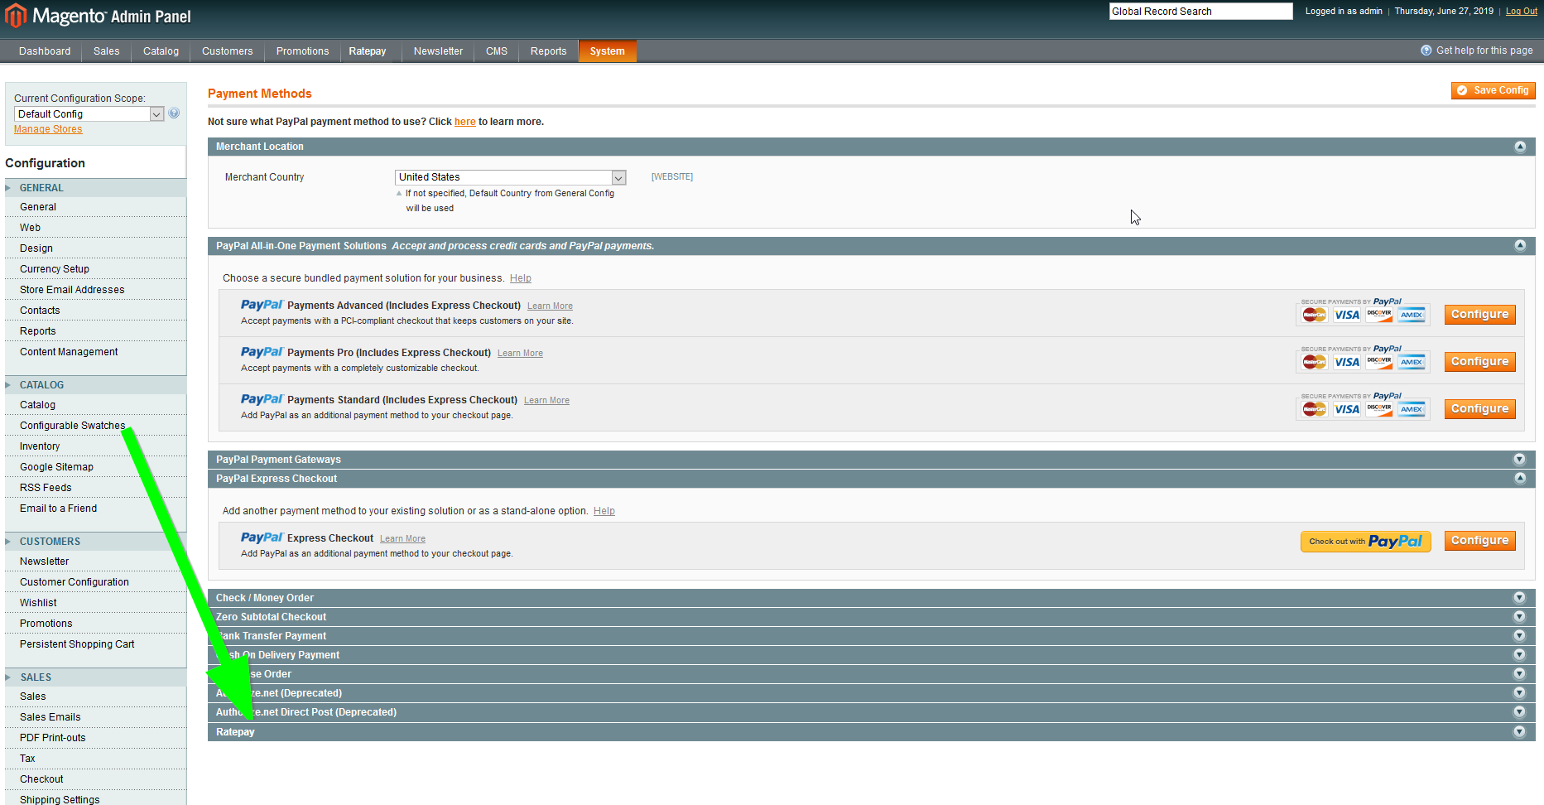Click the Magento logo icon
The height and width of the screenshot is (805, 1544).
(16, 16)
